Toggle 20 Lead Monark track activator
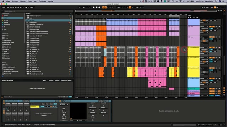227x127 pixels. click(212, 58)
